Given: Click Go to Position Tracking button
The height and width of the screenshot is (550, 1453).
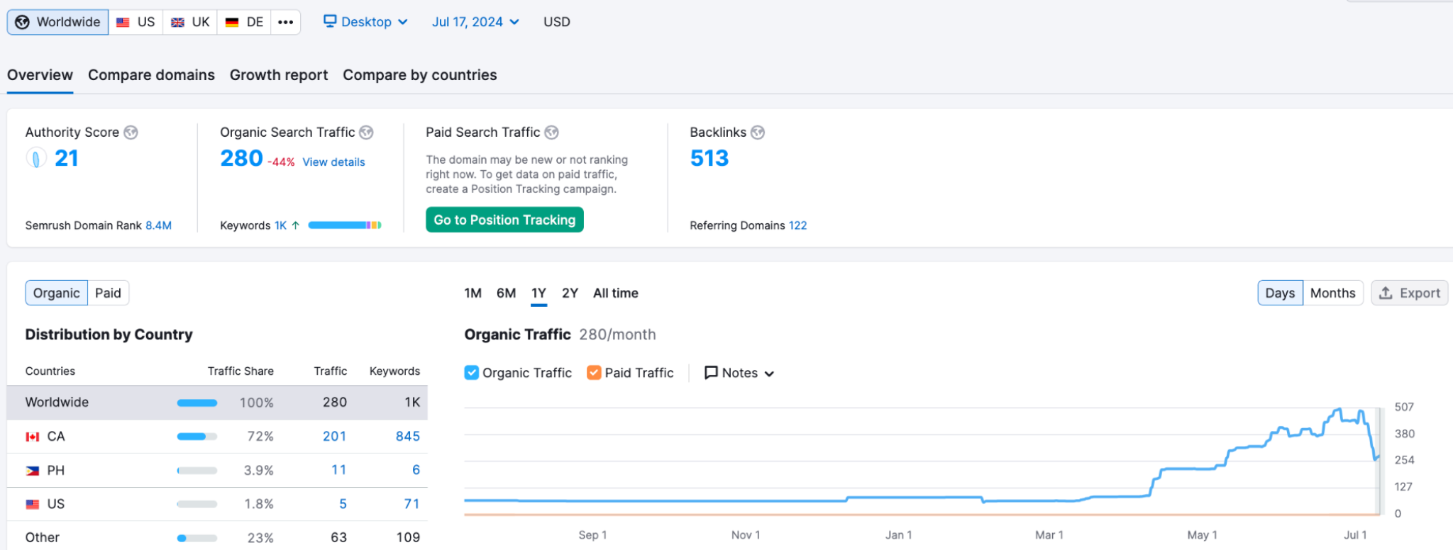Looking at the screenshot, I should (504, 220).
